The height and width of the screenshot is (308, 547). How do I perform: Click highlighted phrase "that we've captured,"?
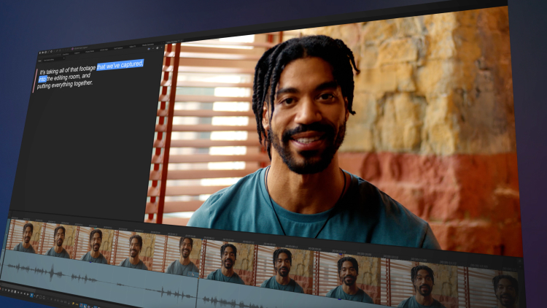[120, 65]
